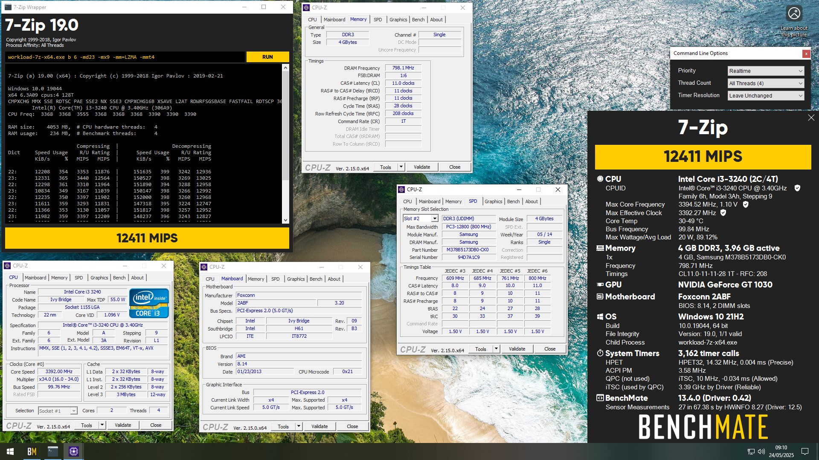
Task: Click the CPU-Z taskbar icon
Action: click(73, 451)
